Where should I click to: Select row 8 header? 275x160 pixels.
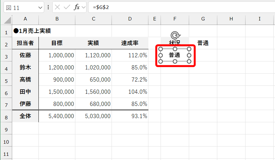coord(6,116)
